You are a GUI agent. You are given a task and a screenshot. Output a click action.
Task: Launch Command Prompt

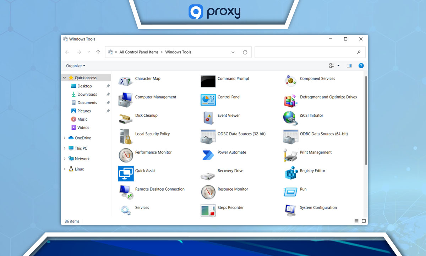click(x=233, y=78)
